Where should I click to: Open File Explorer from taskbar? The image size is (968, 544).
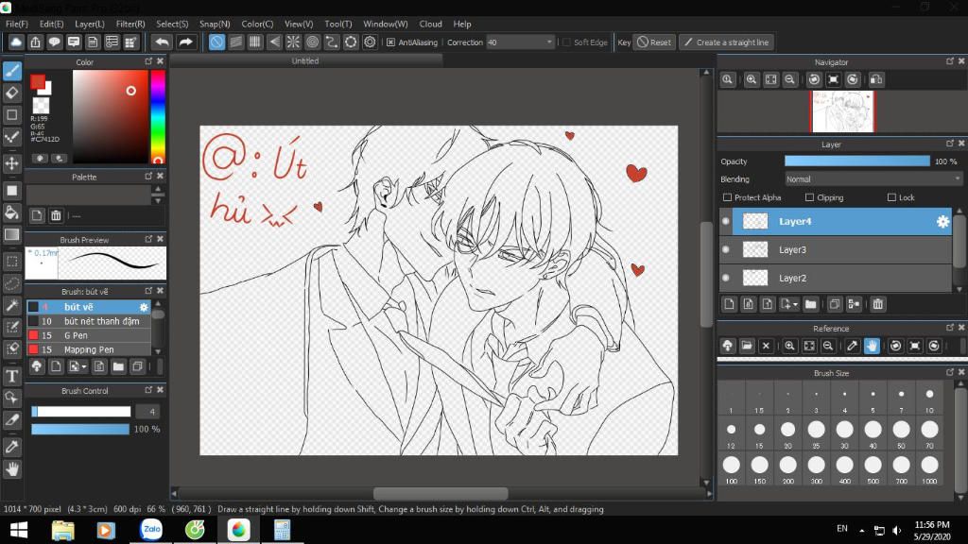62,530
